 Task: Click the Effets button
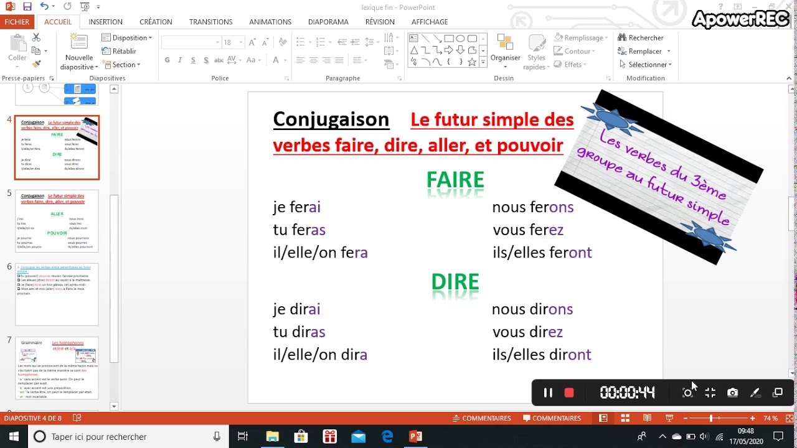[569, 65]
